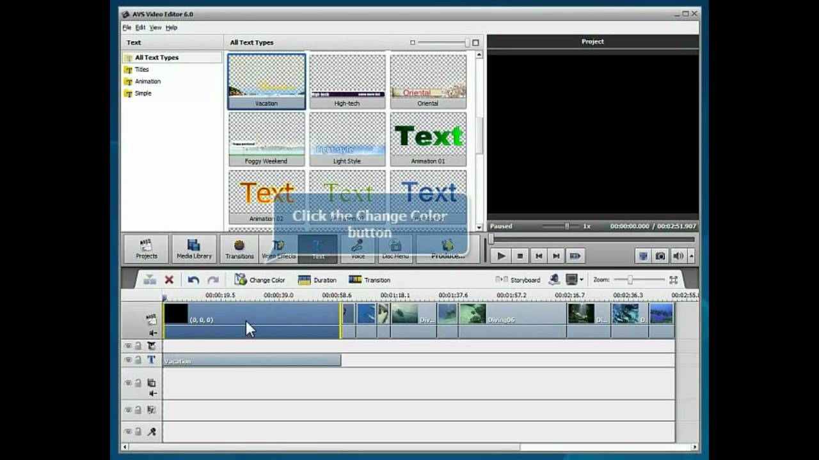This screenshot has height=460, width=819.
Task: Lock the video overlay track
Action: (138, 383)
